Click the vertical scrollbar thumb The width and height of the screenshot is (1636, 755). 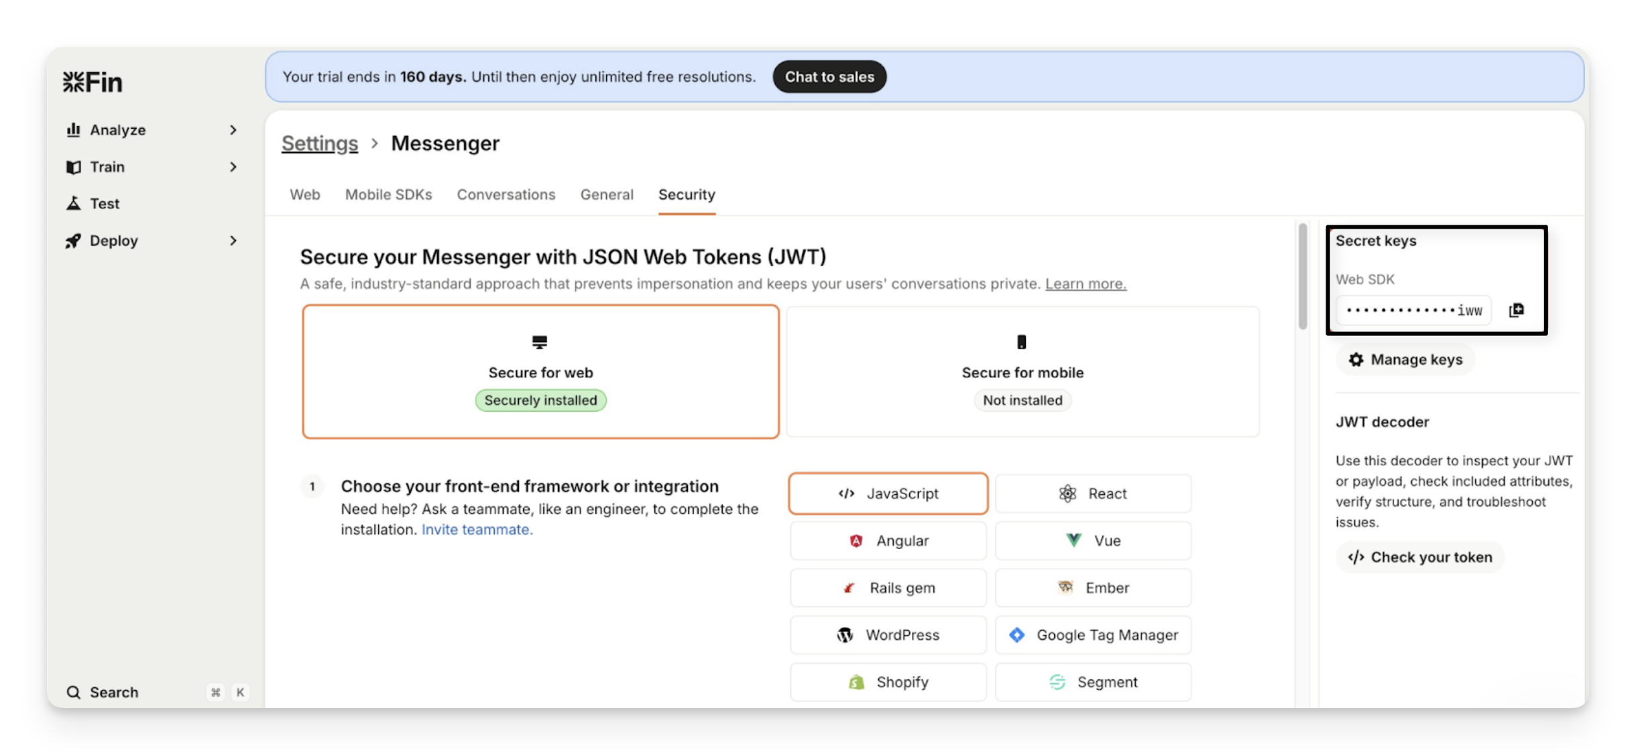(1303, 276)
